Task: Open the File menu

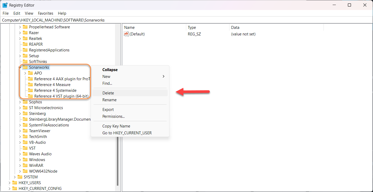Action: pyautogui.click(x=6, y=13)
